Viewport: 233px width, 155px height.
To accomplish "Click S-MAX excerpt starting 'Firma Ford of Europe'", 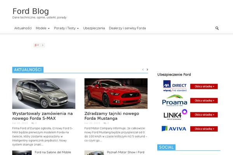I will click(x=42, y=136).
